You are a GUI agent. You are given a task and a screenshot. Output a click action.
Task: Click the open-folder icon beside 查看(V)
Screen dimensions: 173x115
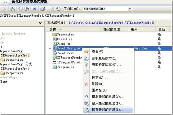click(x=86, y=51)
